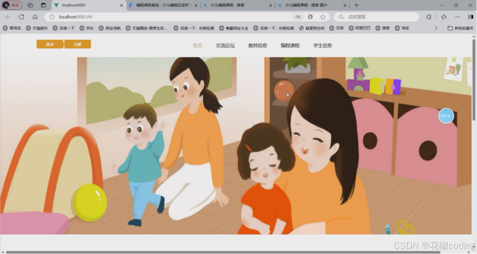Click the browser profile avatar with 登录 badge
Viewport: 477px width, 254px height.
click(12, 5)
